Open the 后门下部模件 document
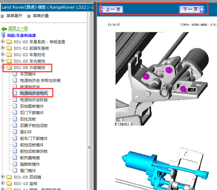 click(32, 113)
